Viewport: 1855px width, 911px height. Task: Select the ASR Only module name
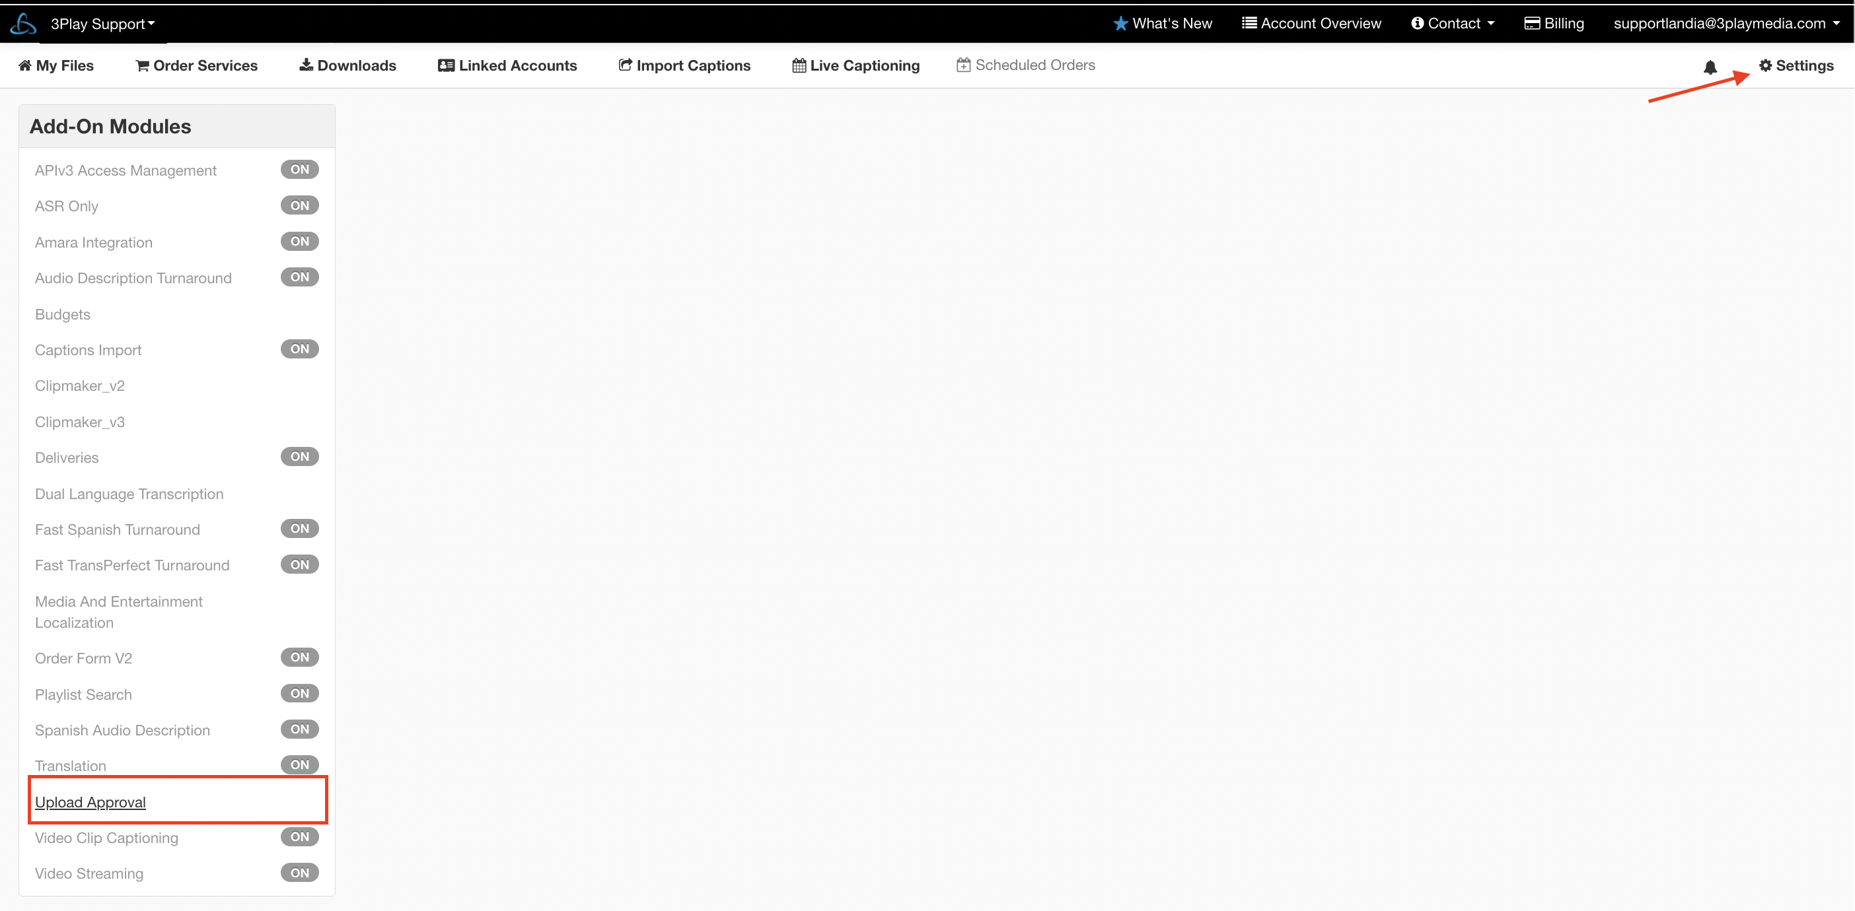point(66,207)
